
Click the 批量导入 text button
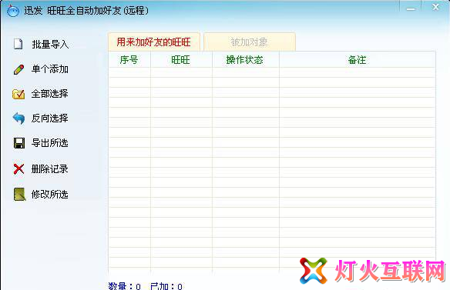click(x=50, y=45)
